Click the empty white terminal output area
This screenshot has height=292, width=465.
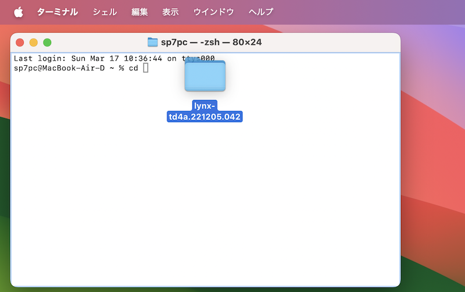(x=203, y=204)
